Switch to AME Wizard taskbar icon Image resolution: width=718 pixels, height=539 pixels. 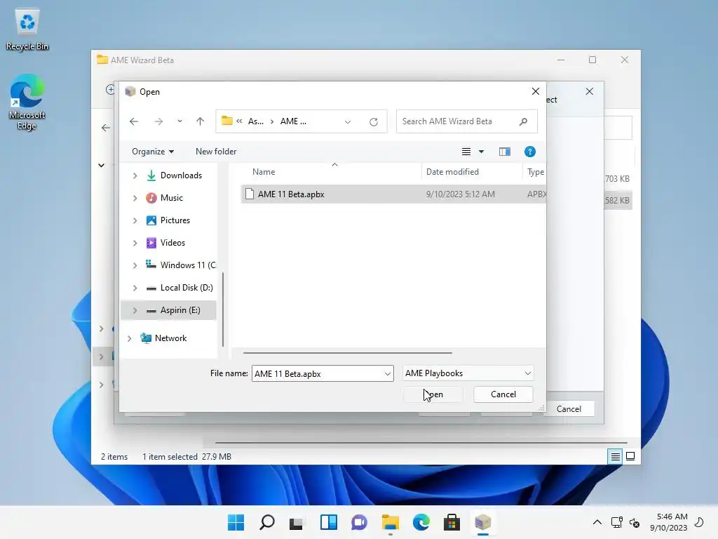pyautogui.click(x=482, y=522)
